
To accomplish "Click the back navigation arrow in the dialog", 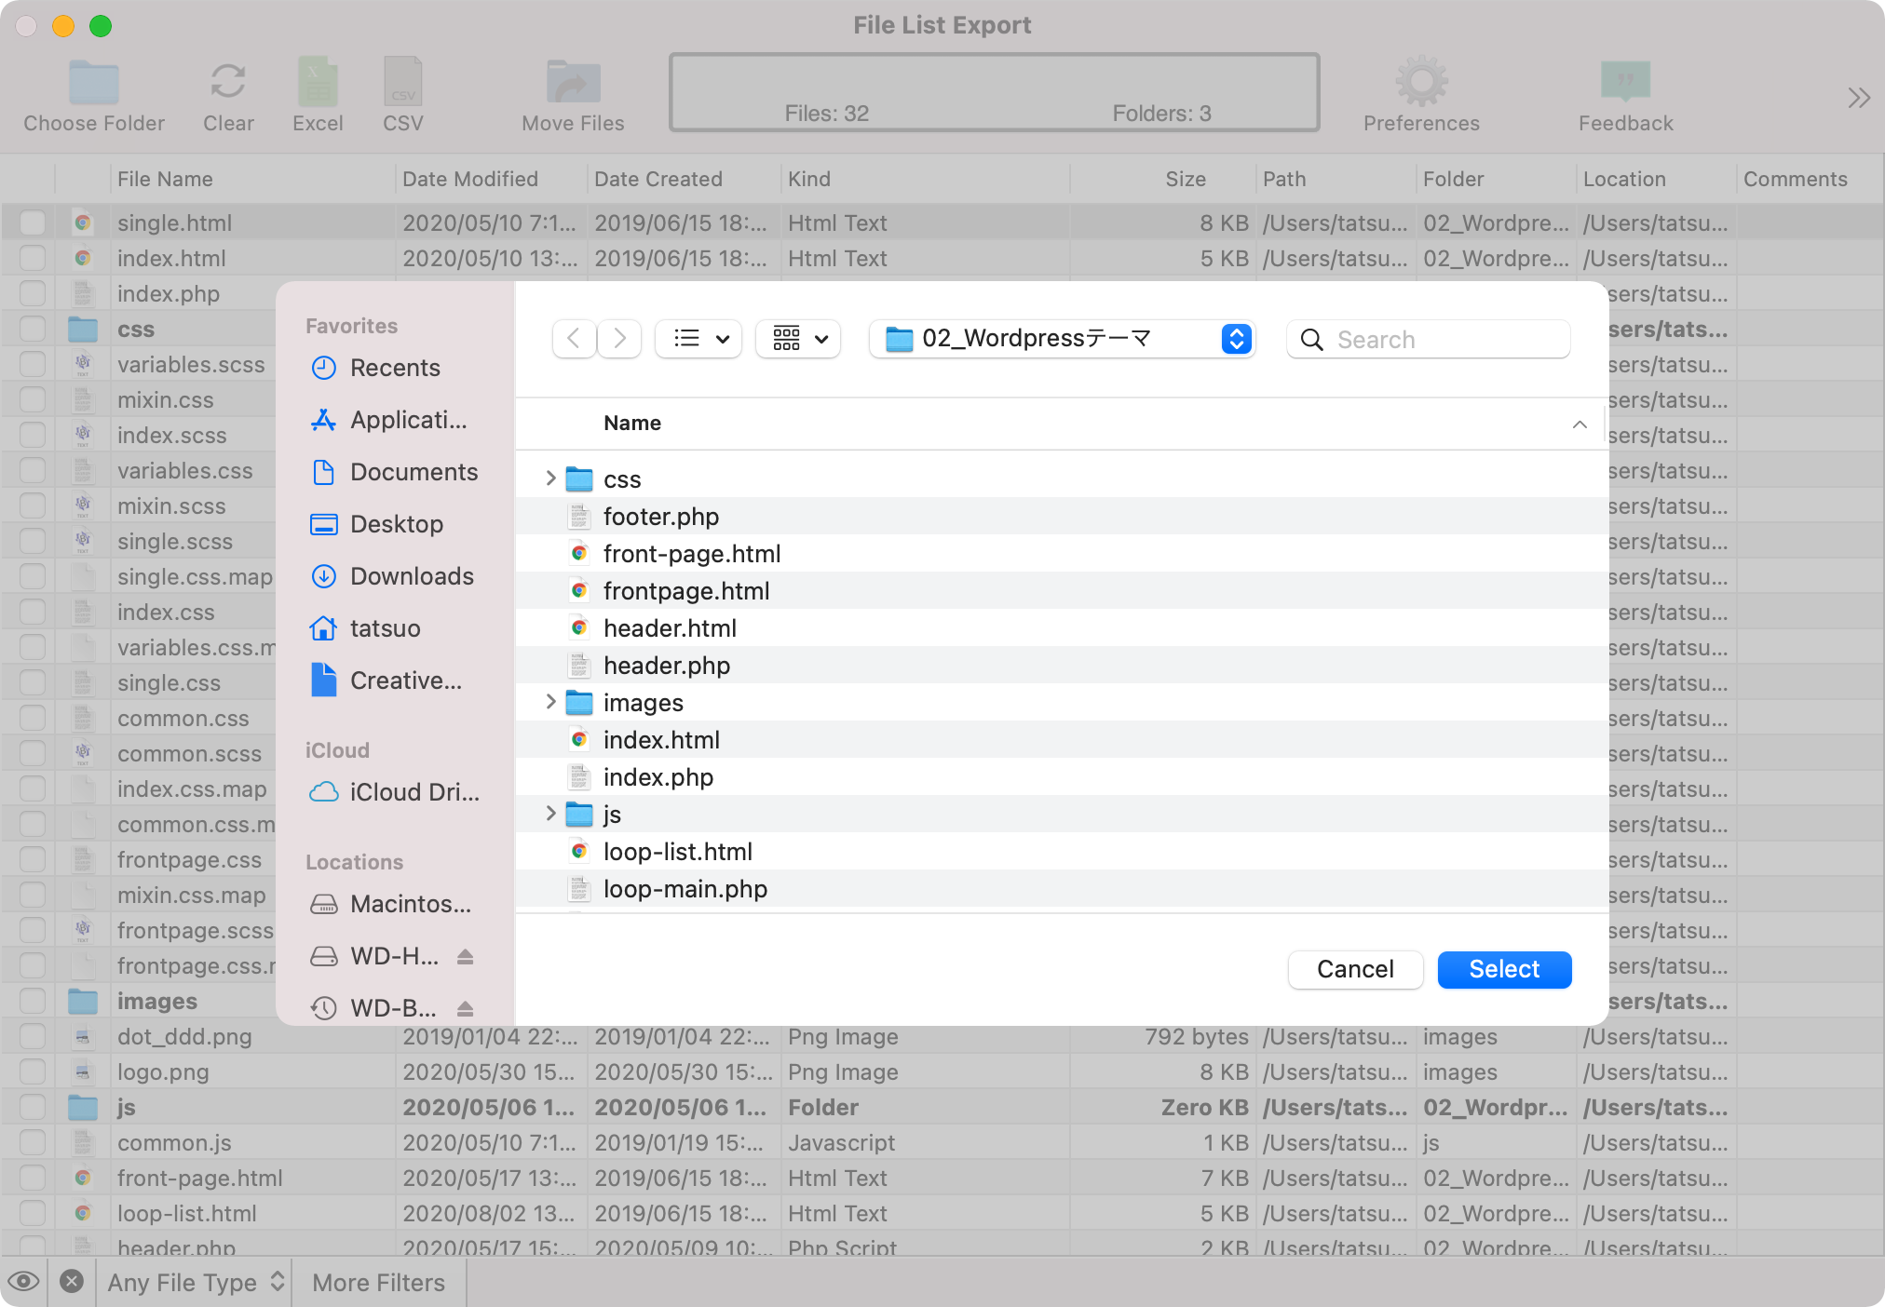I will [573, 338].
